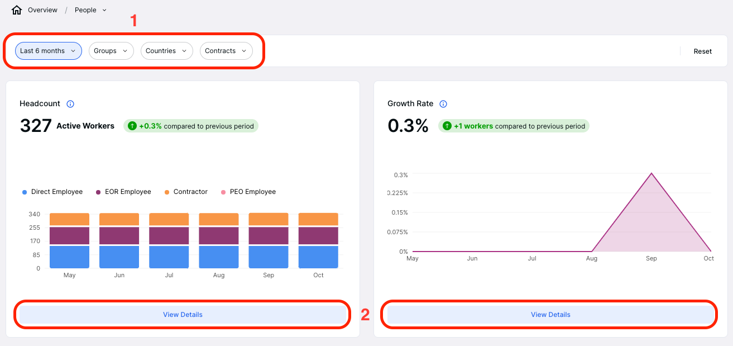Expand the Contracts filter dropdown
Image resolution: width=733 pixels, height=346 pixels.
coord(226,50)
